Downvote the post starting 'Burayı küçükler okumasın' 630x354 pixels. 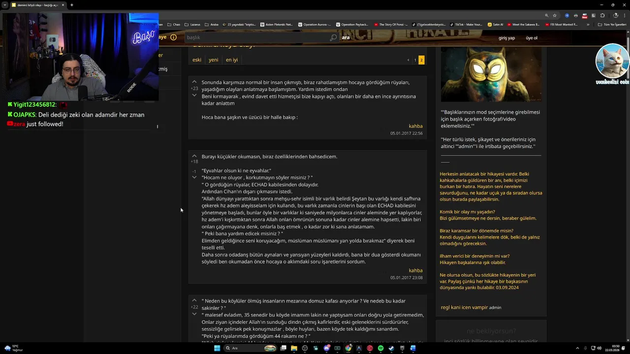click(194, 177)
